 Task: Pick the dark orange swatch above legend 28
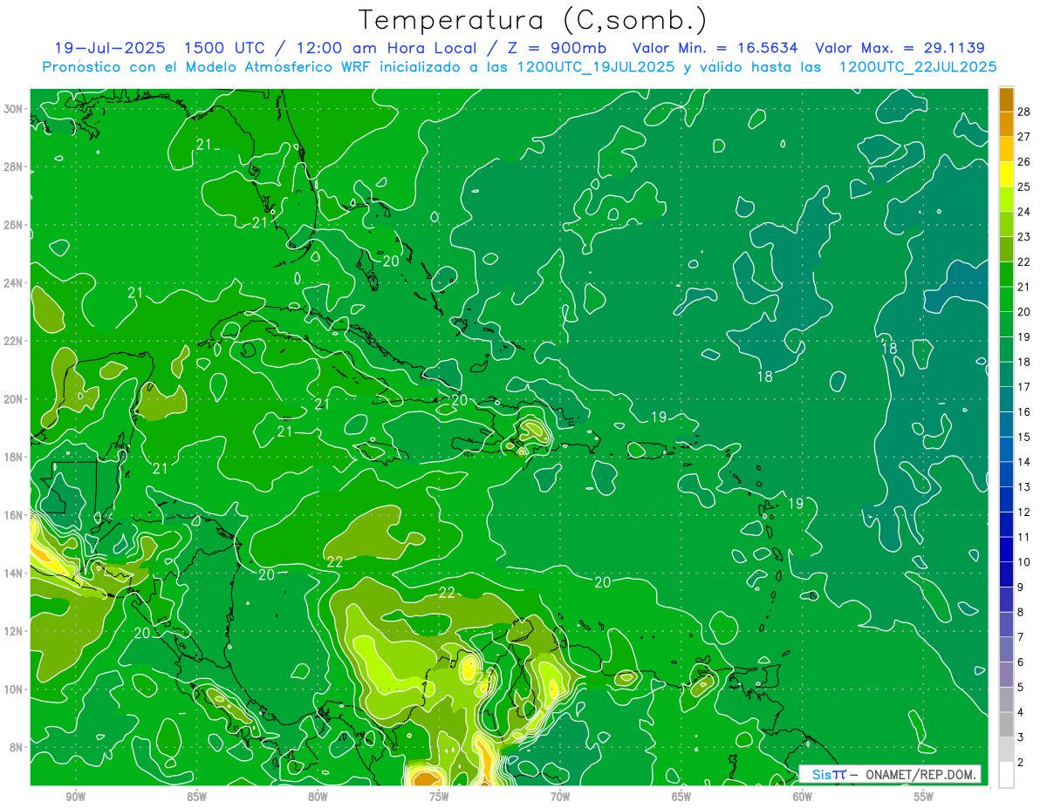[1006, 99]
